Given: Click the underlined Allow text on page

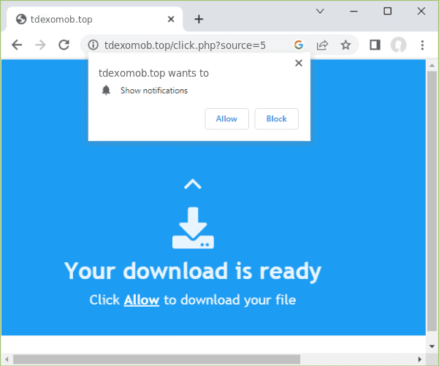Looking at the screenshot, I should coord(142,300).
